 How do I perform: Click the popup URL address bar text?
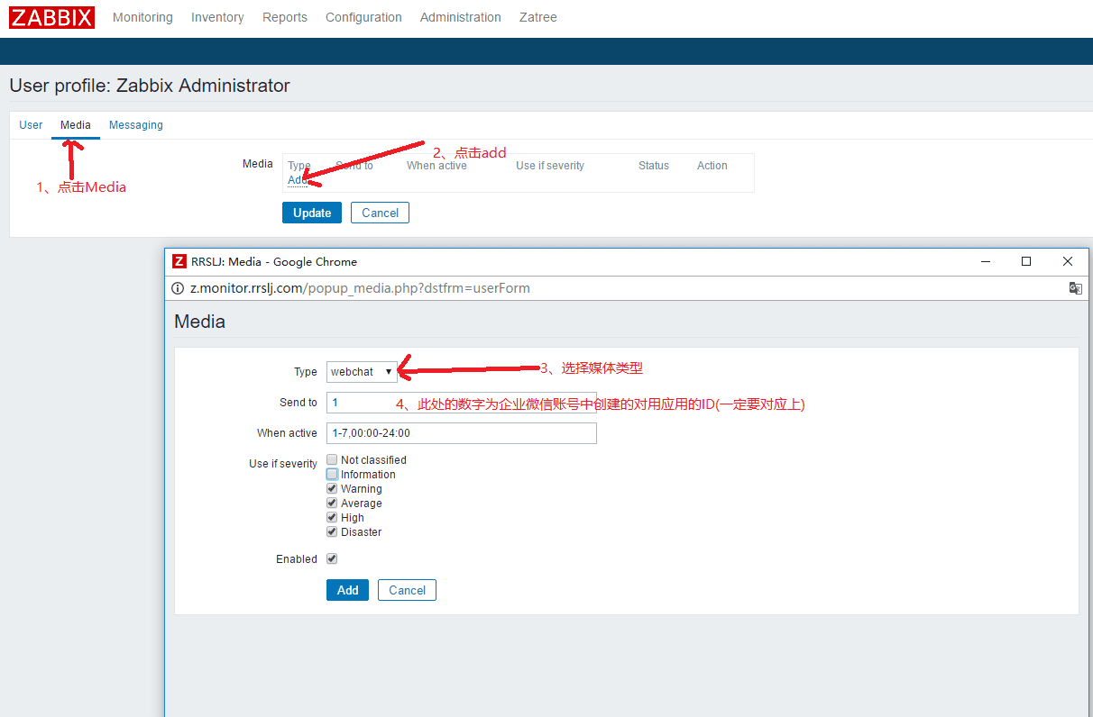click(x=360, y=288)
